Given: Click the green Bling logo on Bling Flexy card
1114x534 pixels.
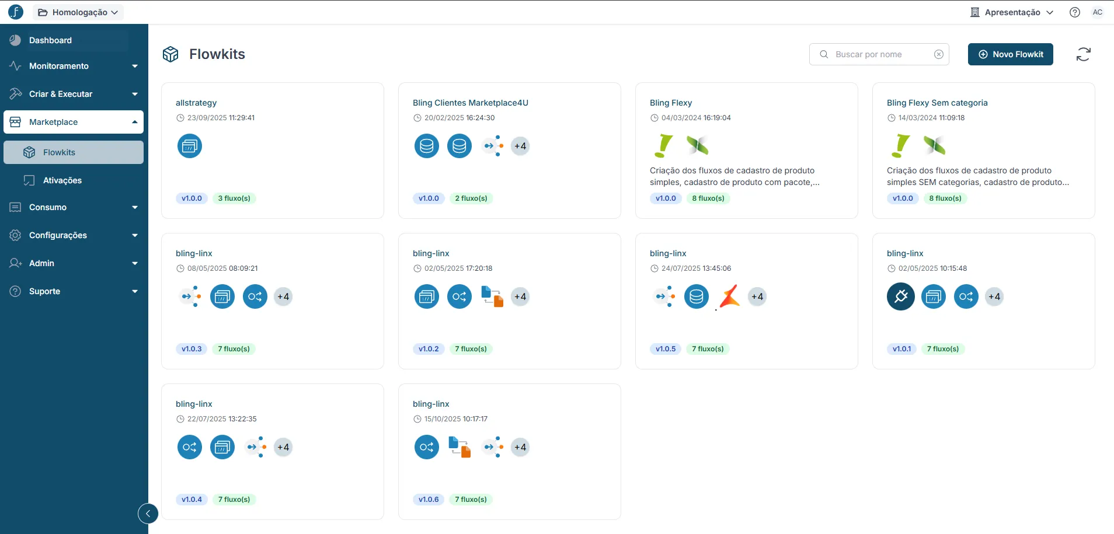Looking at the screenshot, I should [x=664, y=146].
